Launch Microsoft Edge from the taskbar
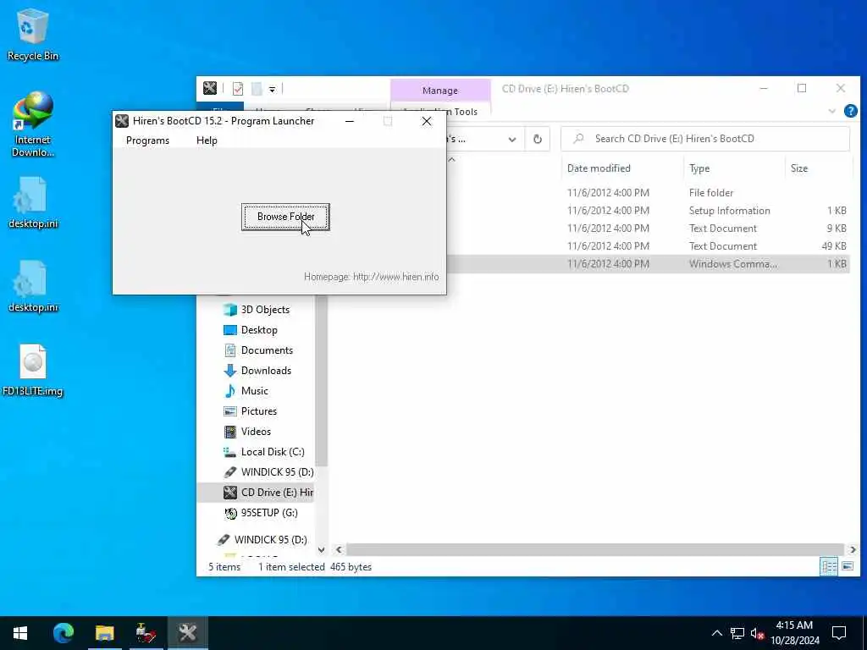867x650 pixels. coord(63,633)
